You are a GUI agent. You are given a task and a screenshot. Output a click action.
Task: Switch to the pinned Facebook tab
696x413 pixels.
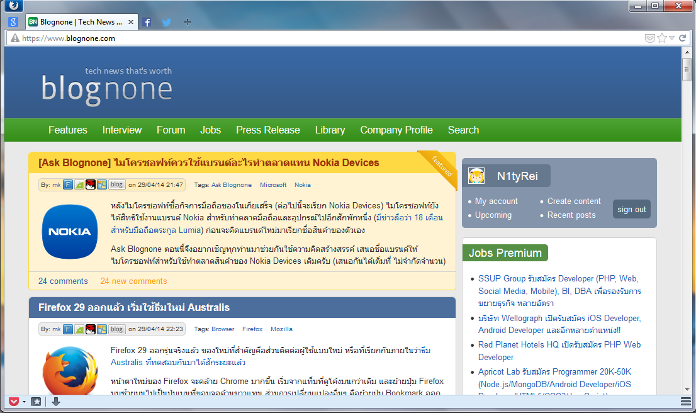(147, 22)
